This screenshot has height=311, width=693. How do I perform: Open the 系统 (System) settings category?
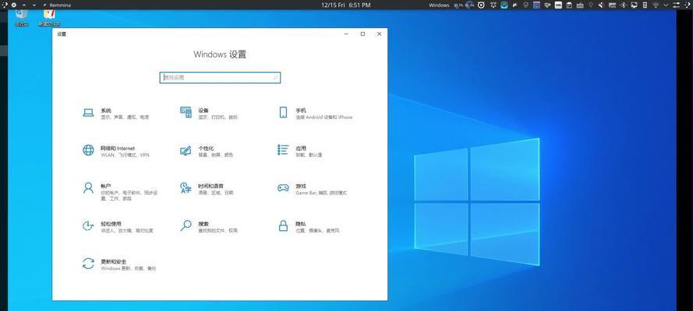point(116,114)
